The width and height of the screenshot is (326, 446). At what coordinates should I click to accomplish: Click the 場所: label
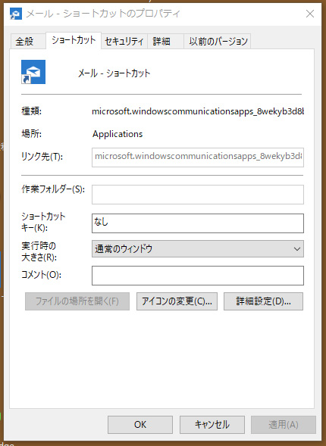pyautogui.click(x=31, y=134)
